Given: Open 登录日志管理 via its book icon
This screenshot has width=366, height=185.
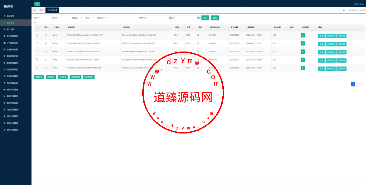Looking at the screenshot, I should click(x=4, y=123).
